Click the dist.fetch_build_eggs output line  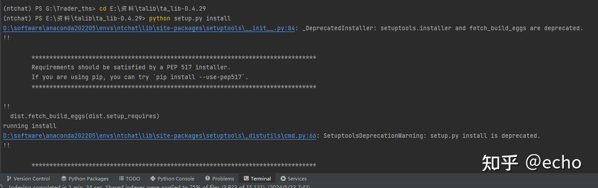point(85,116)
